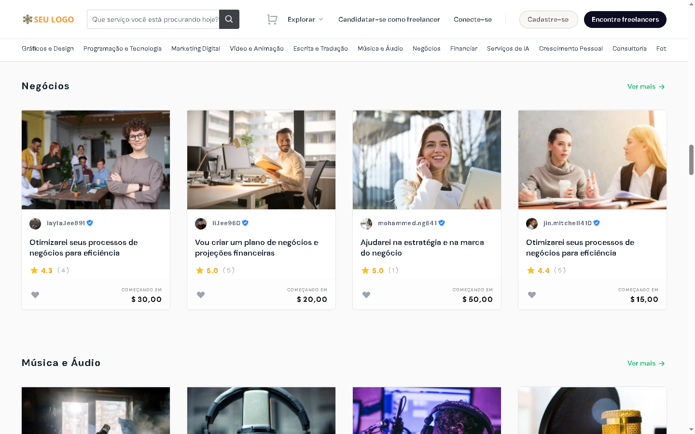Click layla.lee891's profile avatar
The image size is (695, 434).
[x=35, y=223]
